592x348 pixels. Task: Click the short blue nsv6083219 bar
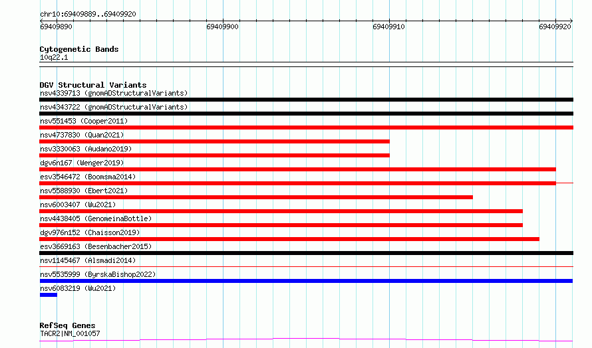[x=49, y=295]
